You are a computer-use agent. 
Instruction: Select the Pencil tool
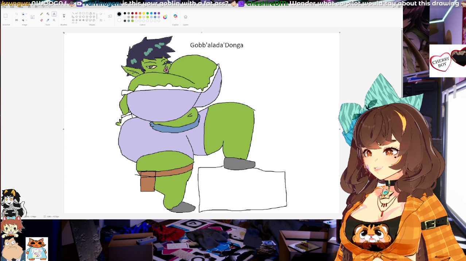(42, 14)
